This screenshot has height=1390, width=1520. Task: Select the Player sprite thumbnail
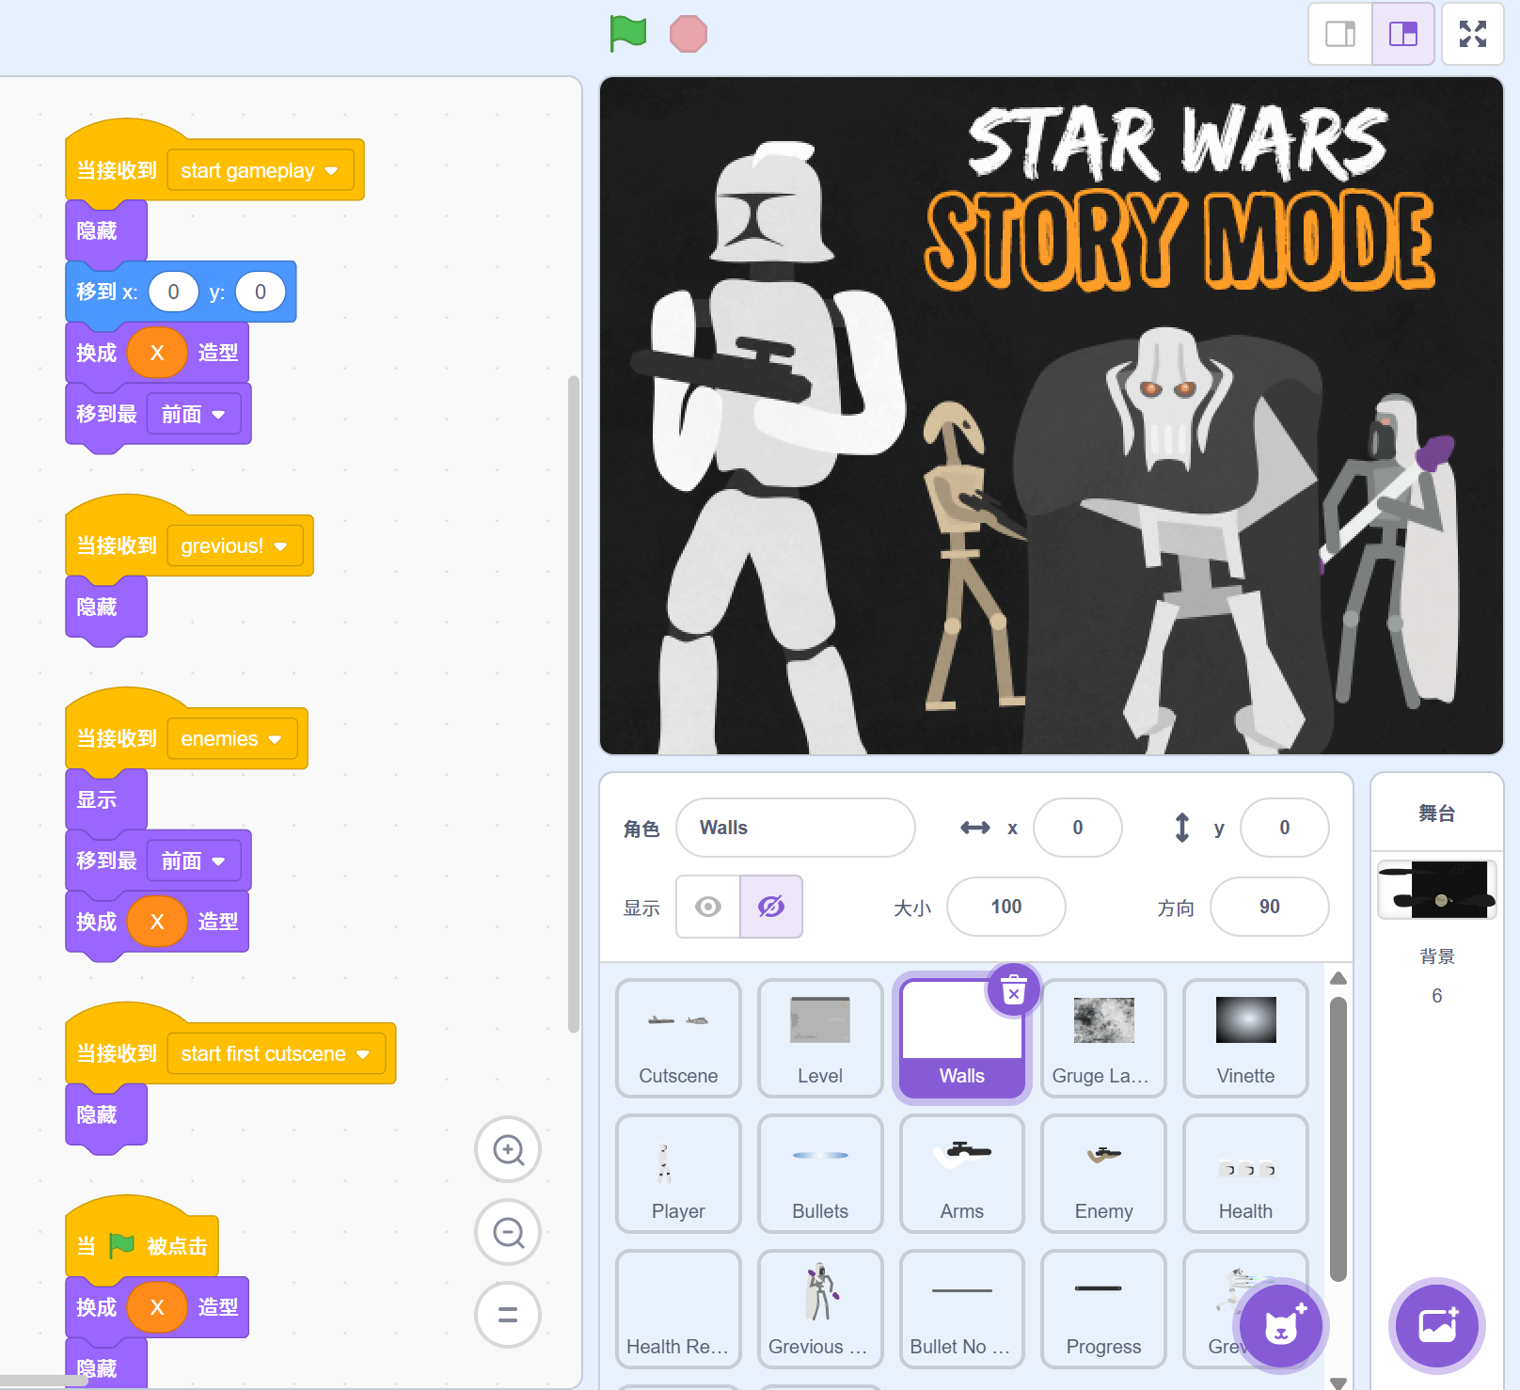[678, 1173]
